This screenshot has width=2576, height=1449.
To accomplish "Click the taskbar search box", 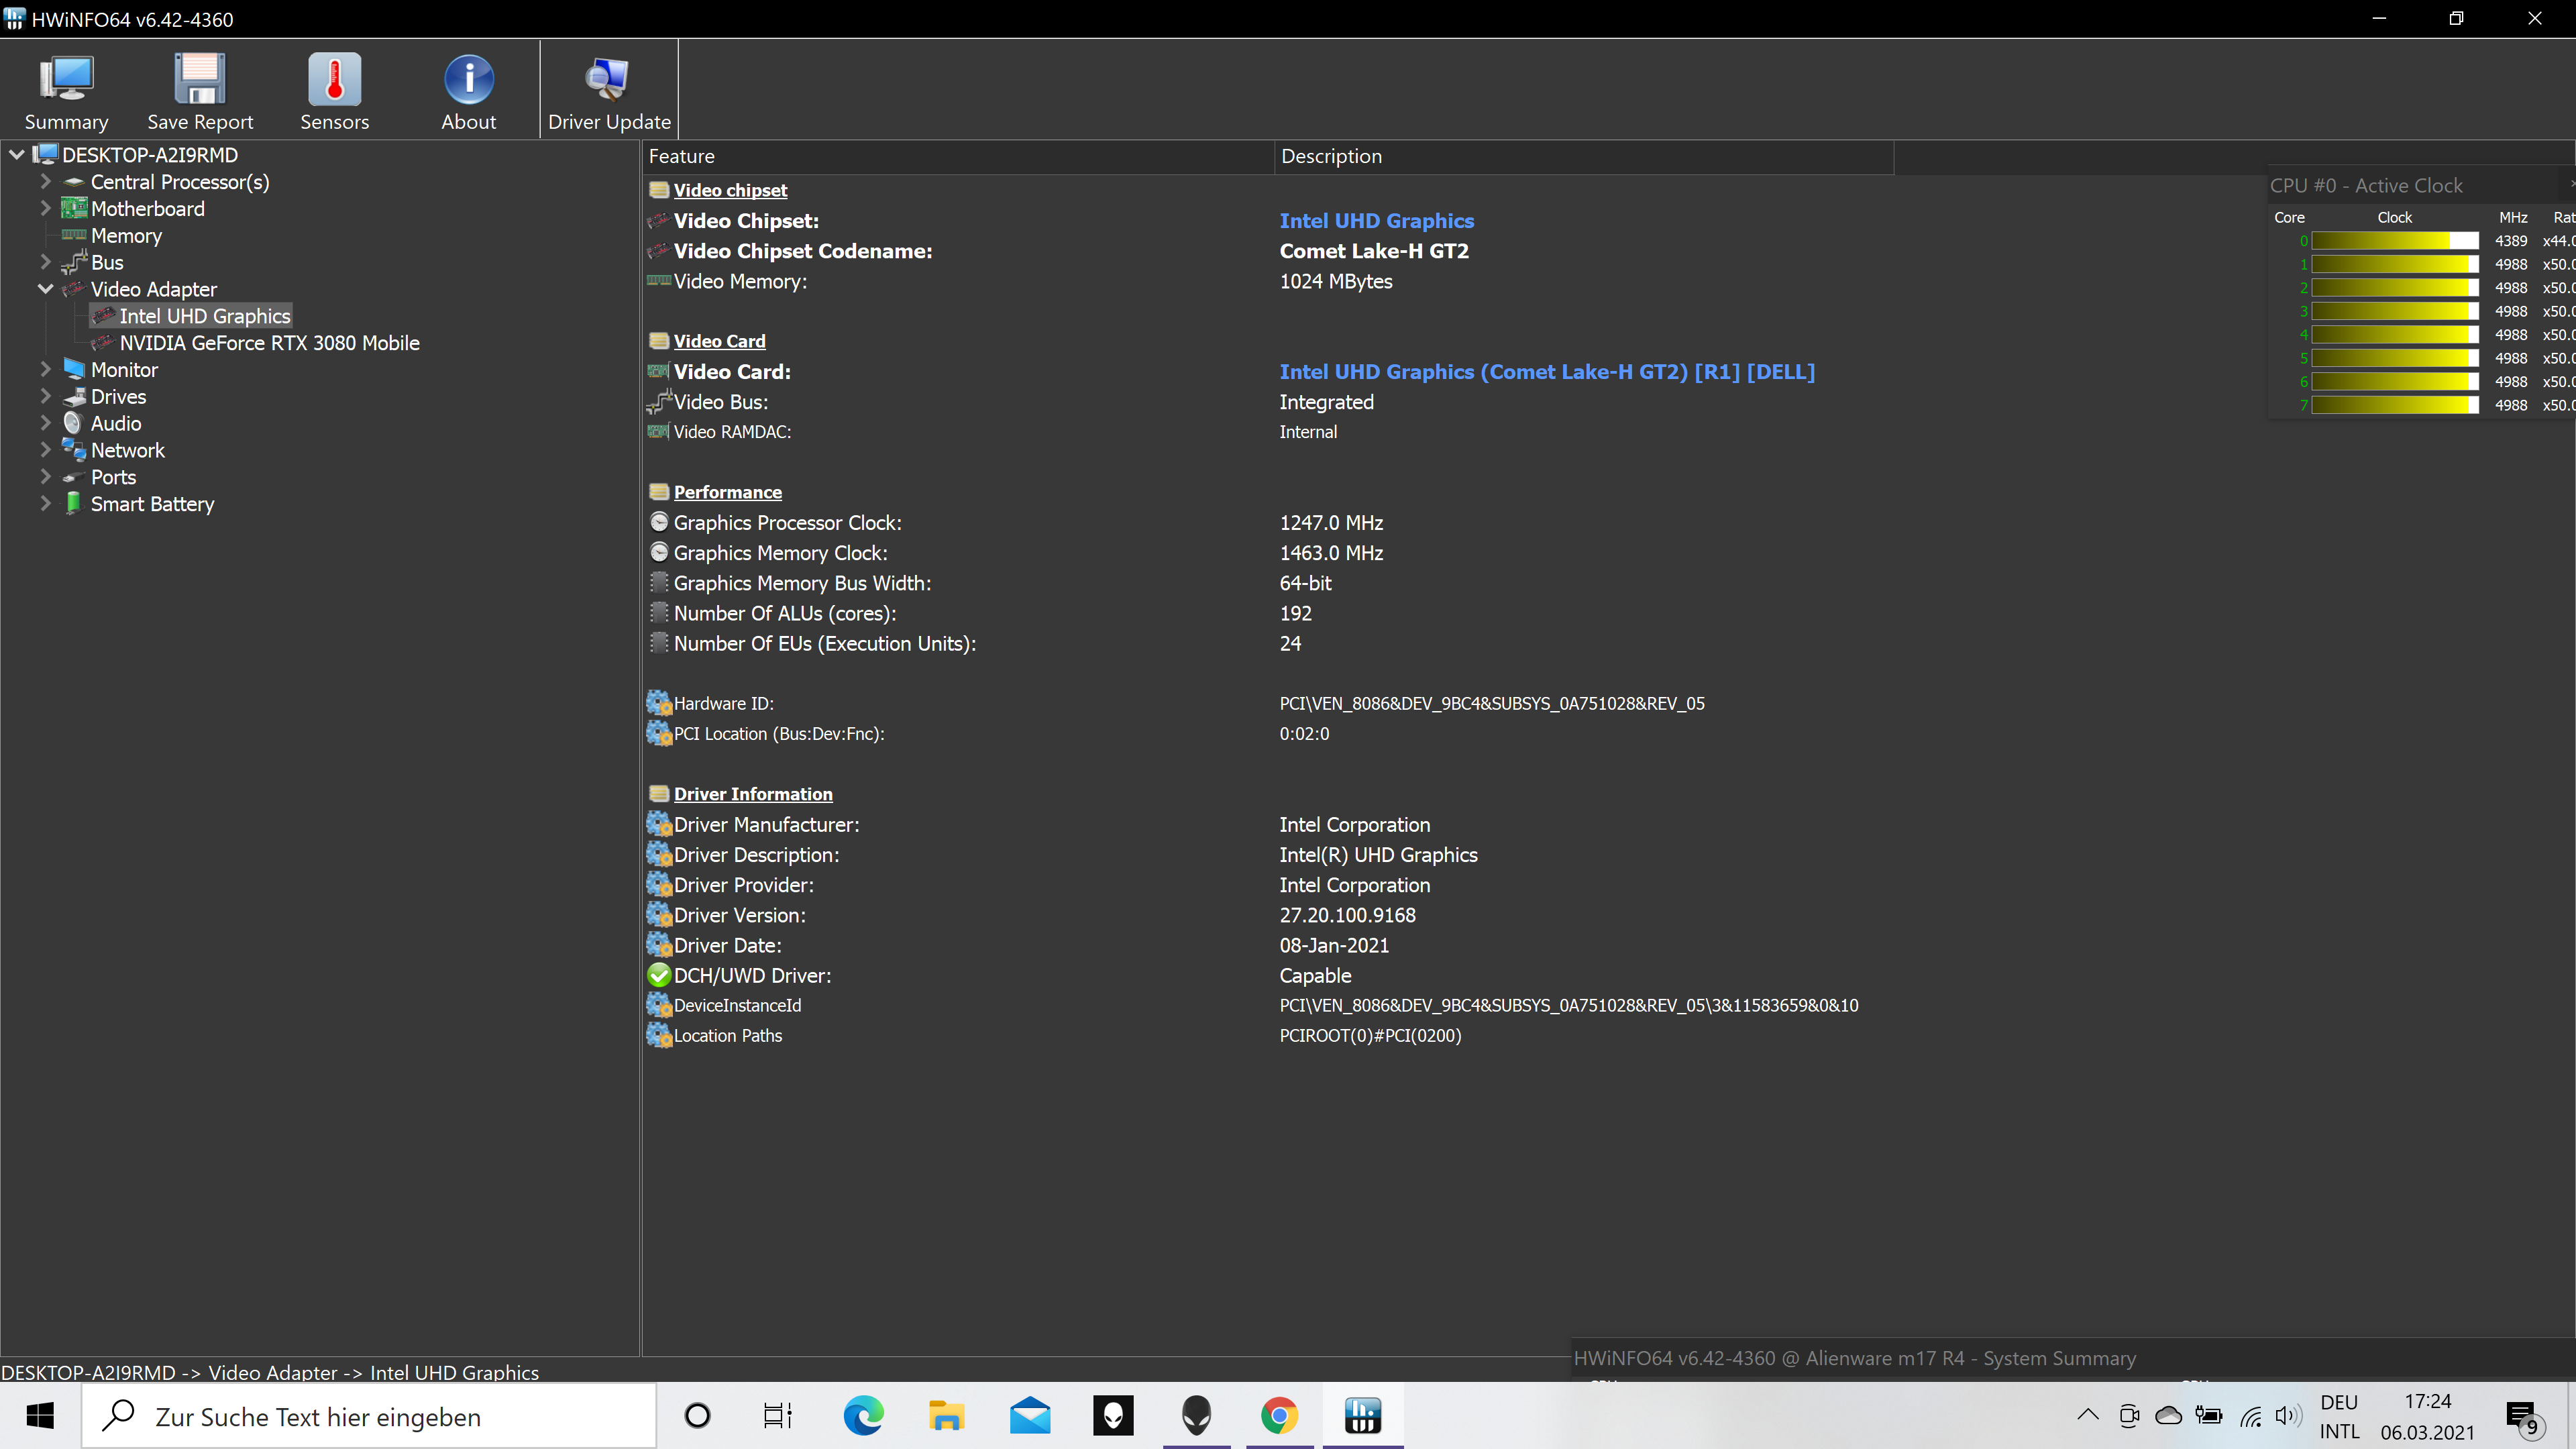I will 369,1416.
